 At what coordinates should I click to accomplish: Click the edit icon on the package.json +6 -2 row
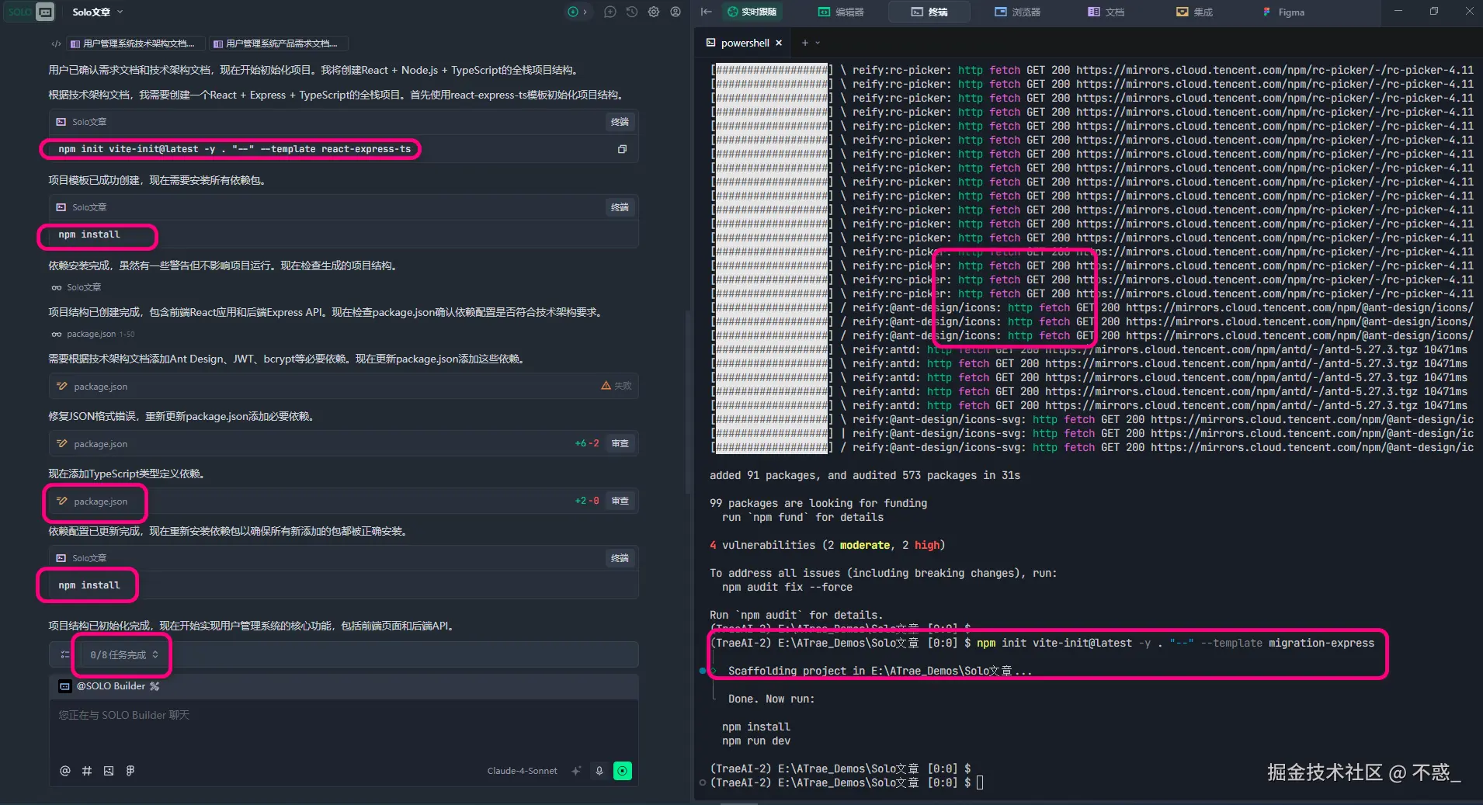click(62, 443)
